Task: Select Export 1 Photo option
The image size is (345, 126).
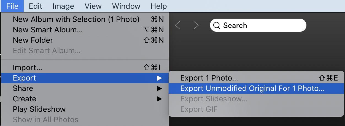Action: 257,78
